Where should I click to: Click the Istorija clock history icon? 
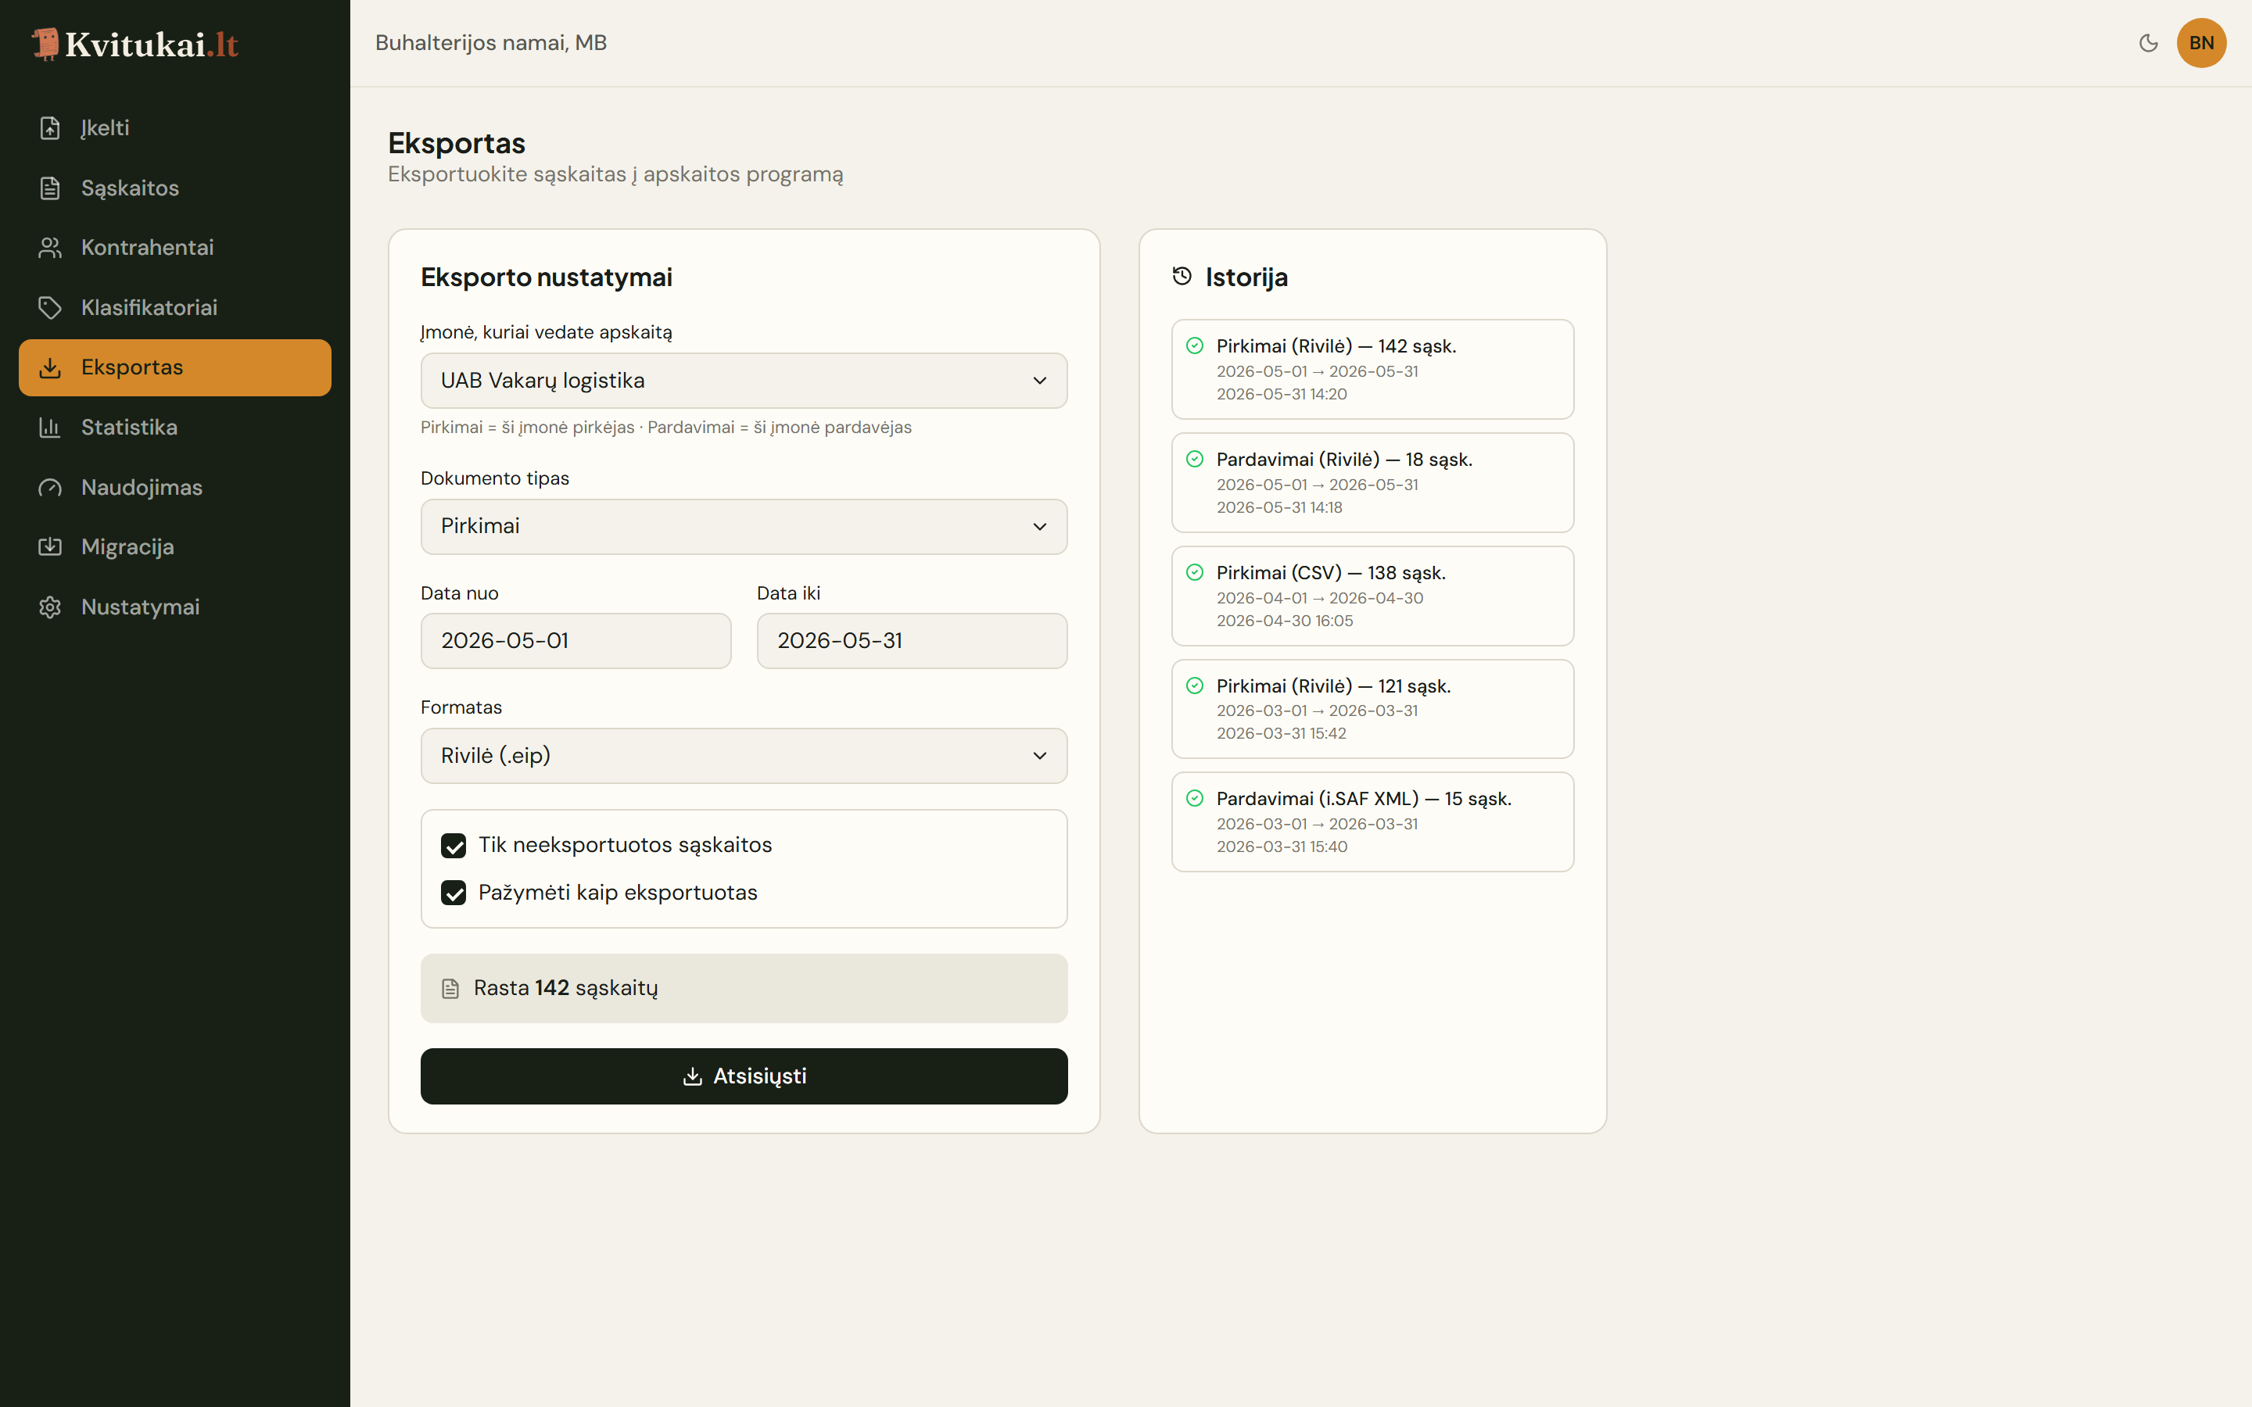tap(1182, 277)
